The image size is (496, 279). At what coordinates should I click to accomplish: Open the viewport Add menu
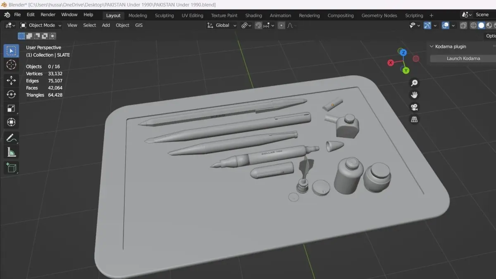[x=106, y=25]
